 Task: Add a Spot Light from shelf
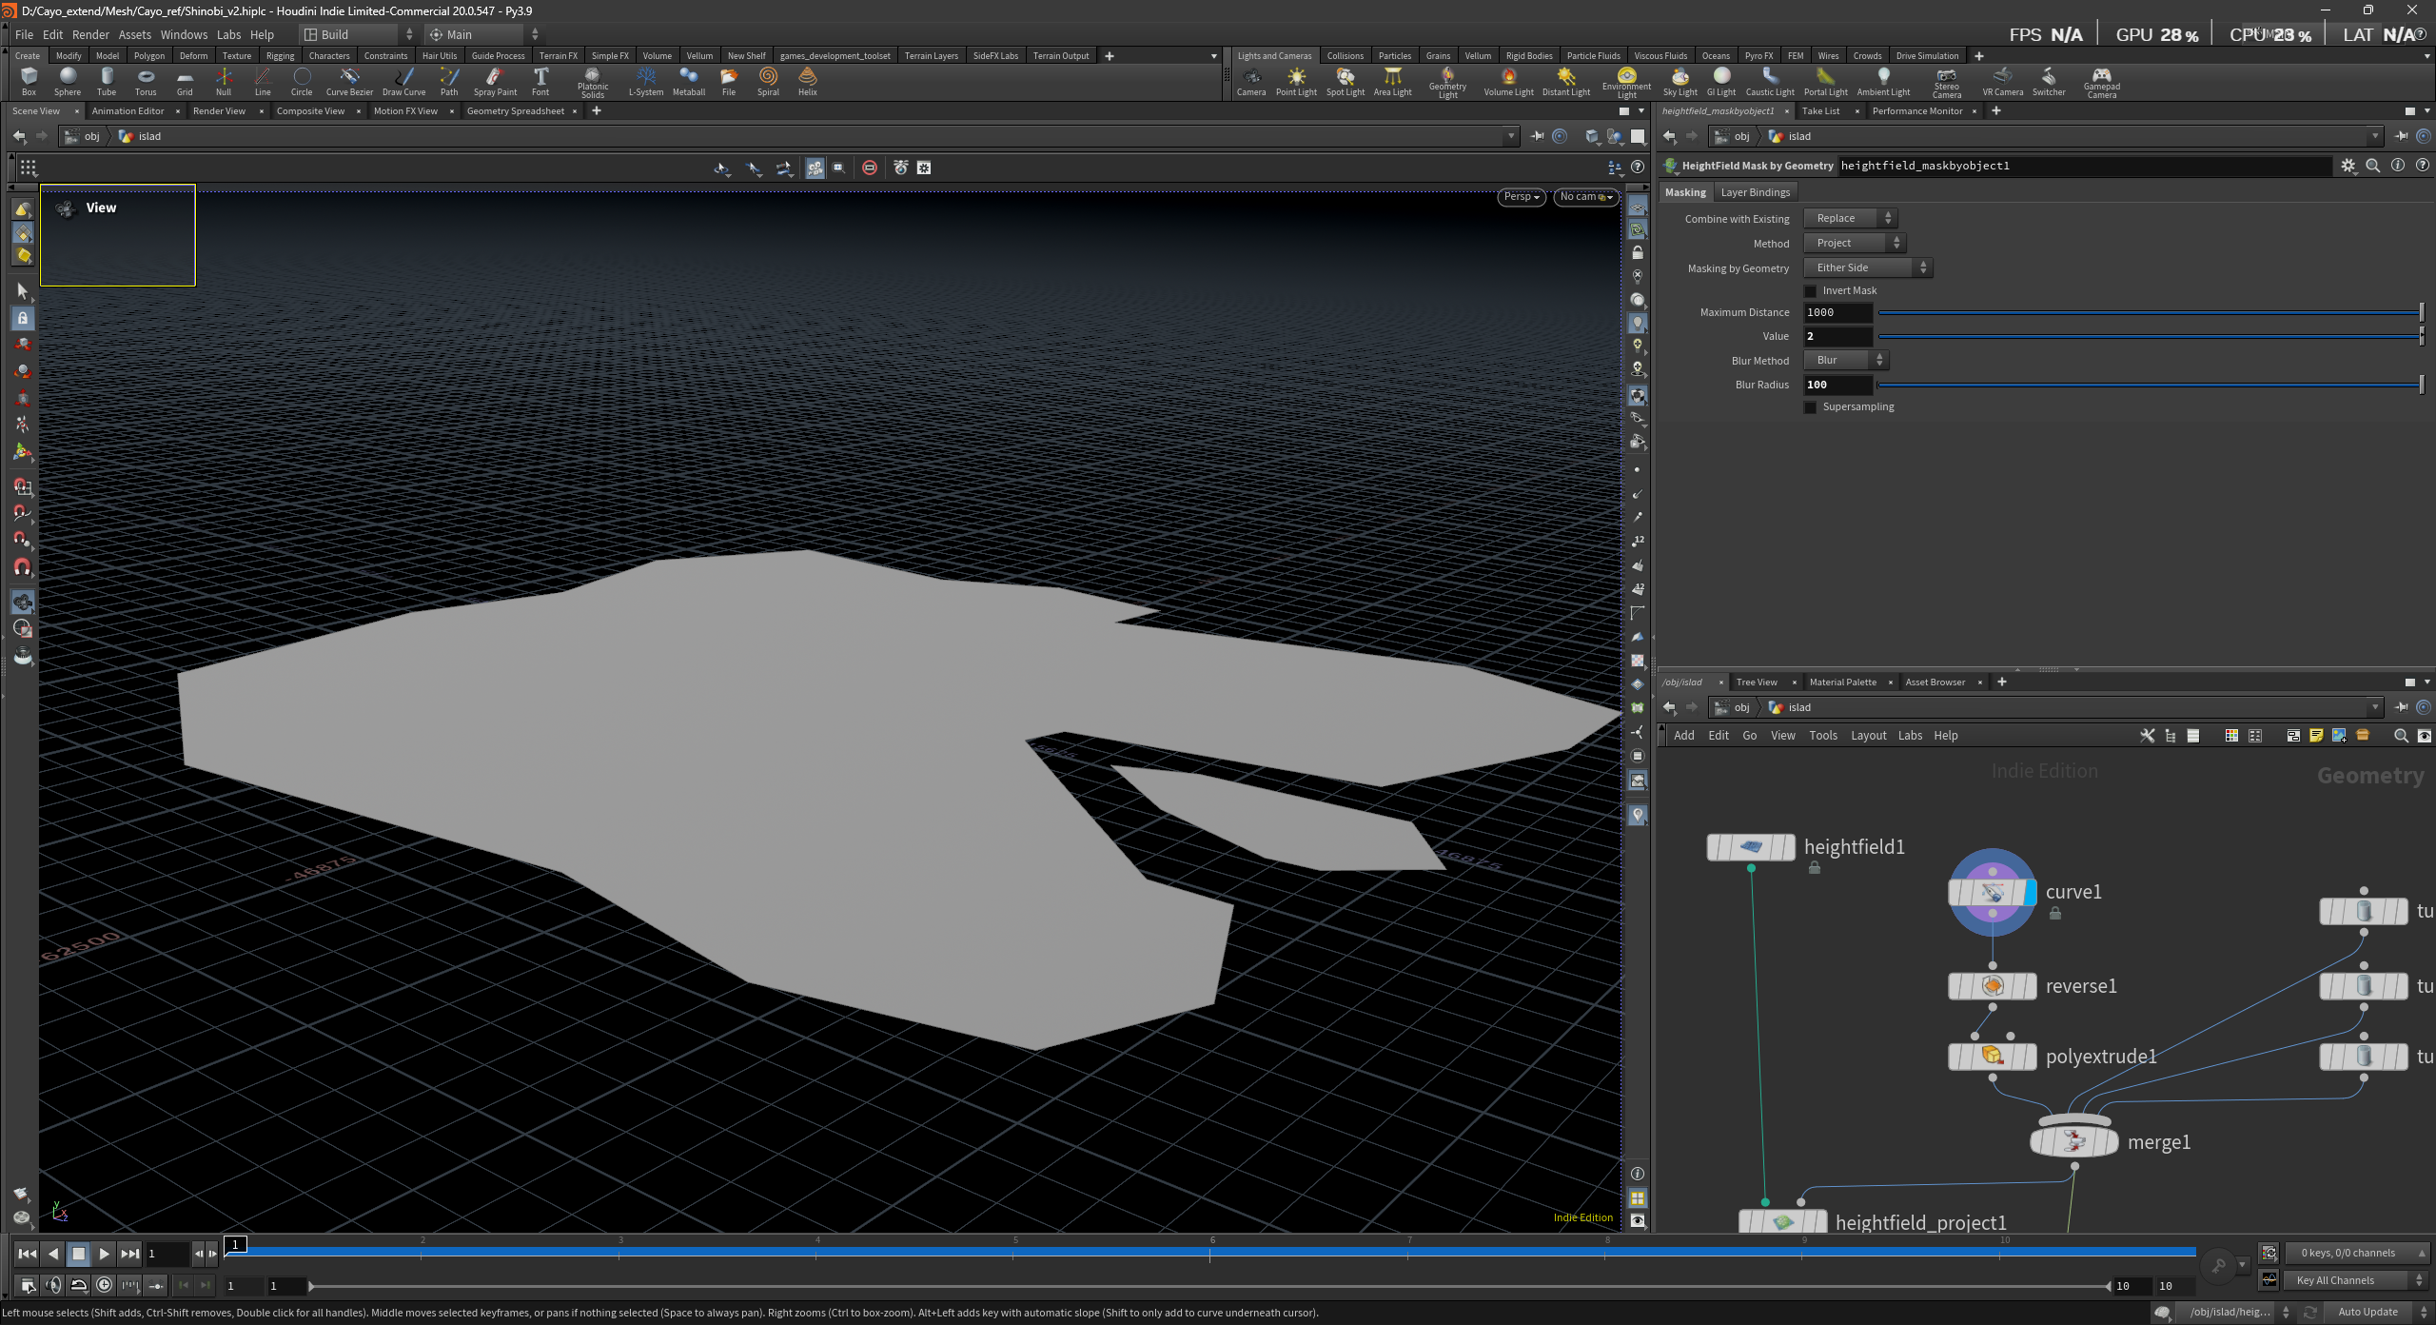(x=1345, y=80)
